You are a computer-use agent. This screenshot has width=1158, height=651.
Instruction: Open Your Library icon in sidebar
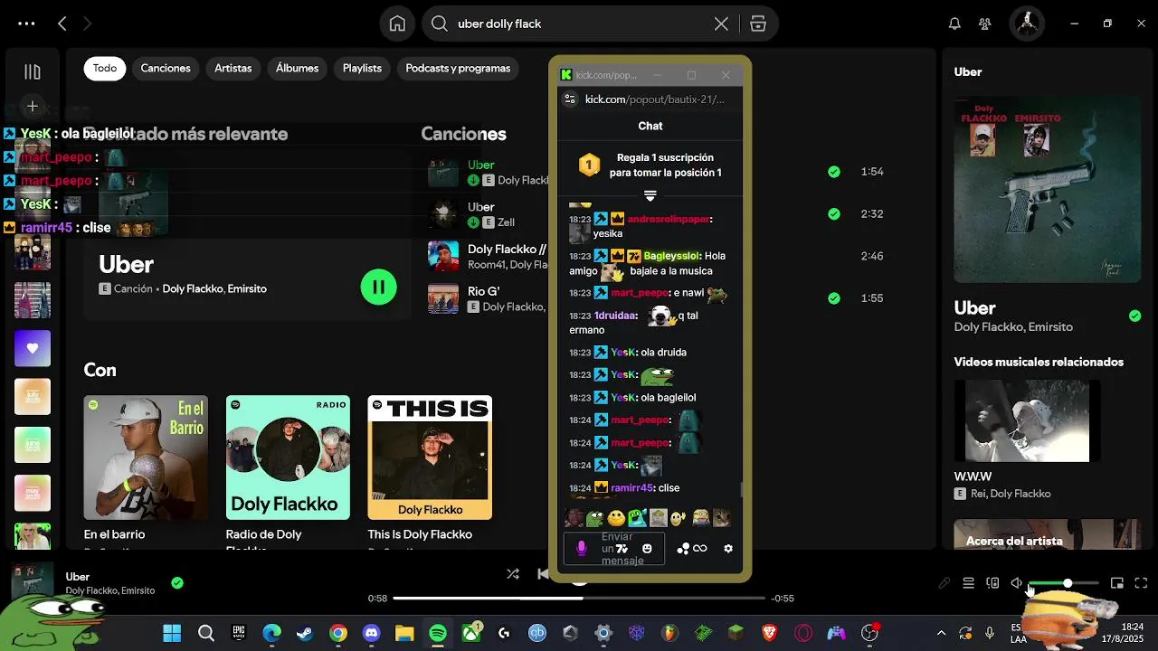[33, 71]
